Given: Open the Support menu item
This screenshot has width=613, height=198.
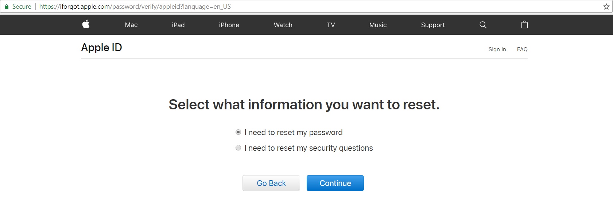Looking at the screenshot, I should pos(433,25).
